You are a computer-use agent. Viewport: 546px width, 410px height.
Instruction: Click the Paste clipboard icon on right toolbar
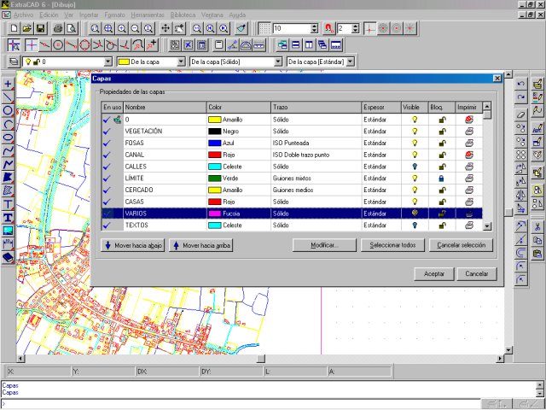pyautogui.click(x=537, y=255)
